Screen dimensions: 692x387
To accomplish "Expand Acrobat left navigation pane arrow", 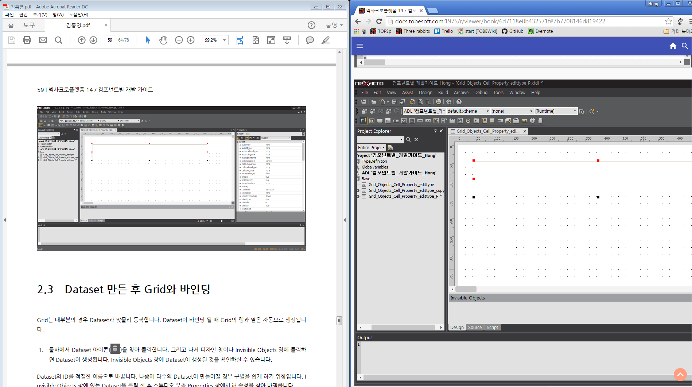I will [5, 220].
